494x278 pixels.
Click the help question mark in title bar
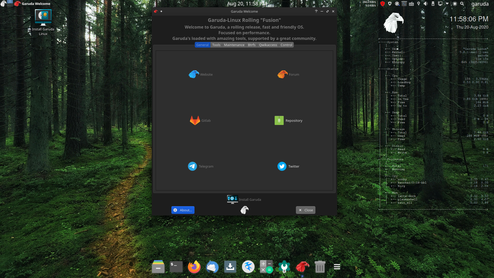coord(316,11)
